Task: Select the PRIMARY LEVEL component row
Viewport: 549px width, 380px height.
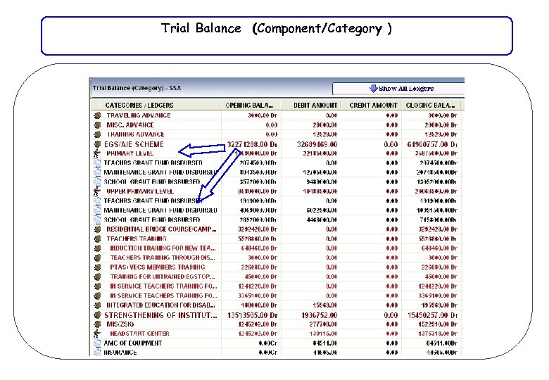Action: 130,153
